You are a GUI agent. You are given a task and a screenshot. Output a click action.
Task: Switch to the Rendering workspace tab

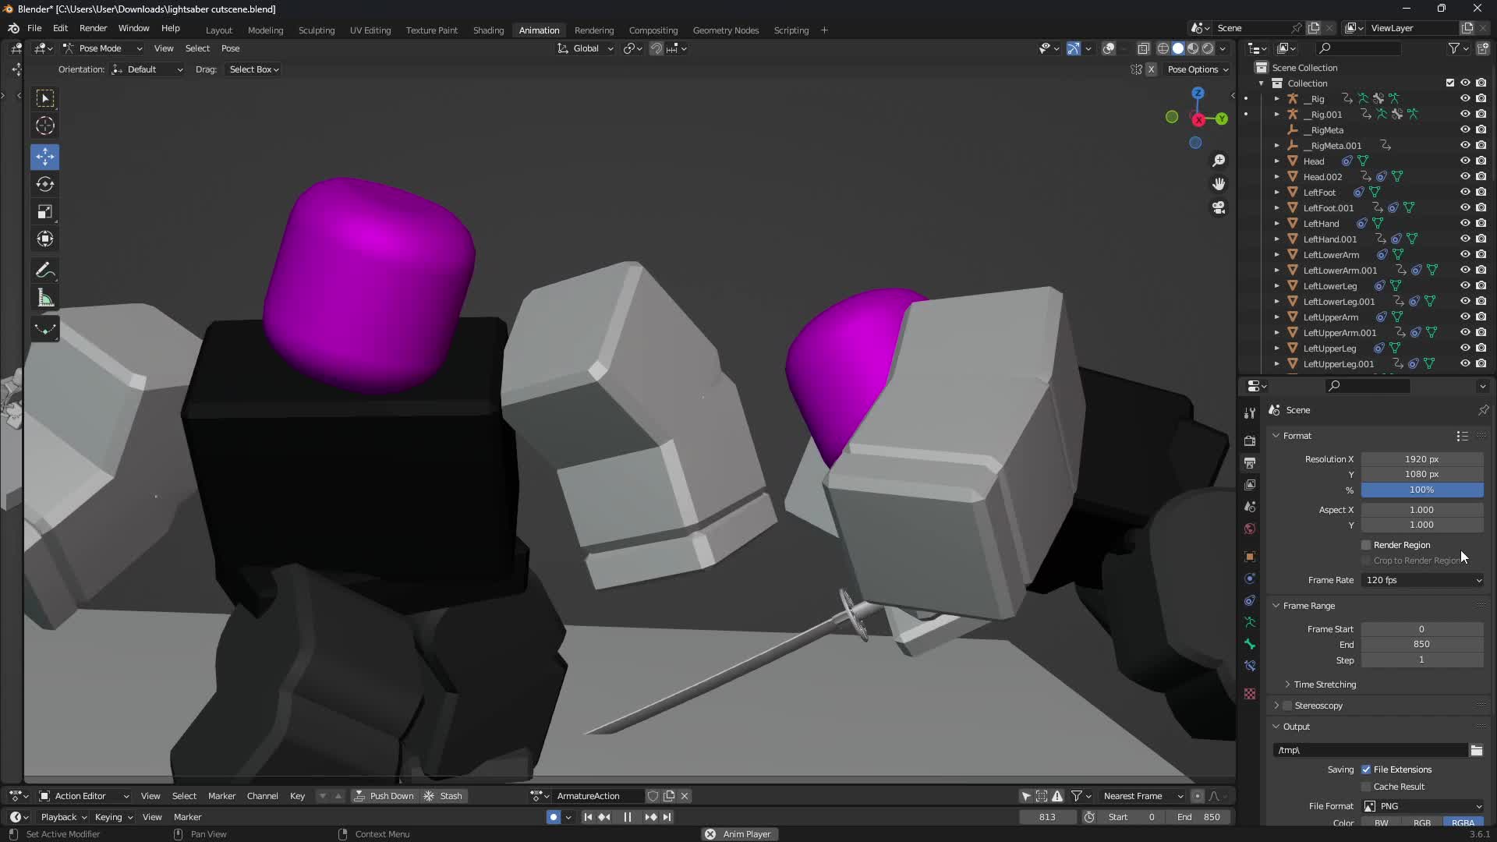coord(593,30)
